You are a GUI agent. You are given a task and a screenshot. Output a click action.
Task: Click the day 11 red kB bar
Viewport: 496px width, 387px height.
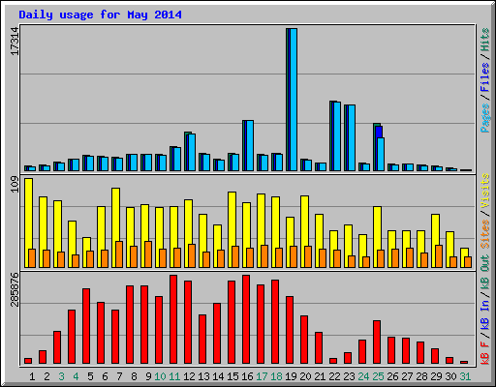coord(173,319)
